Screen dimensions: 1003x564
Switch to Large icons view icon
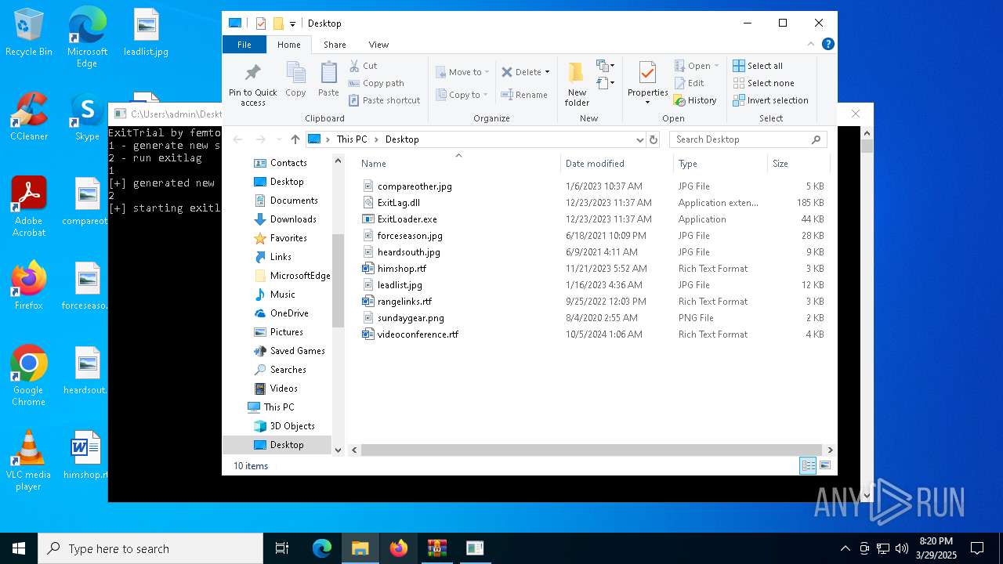pos(824,466)
